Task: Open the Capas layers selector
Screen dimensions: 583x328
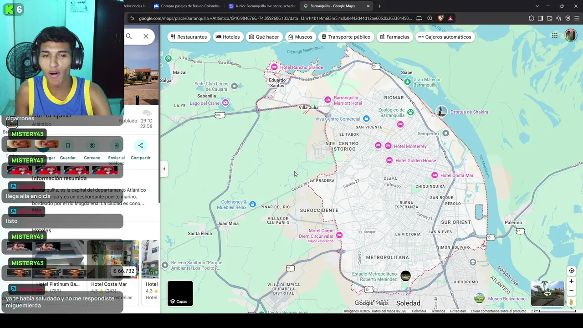Action: click(180, 293)
